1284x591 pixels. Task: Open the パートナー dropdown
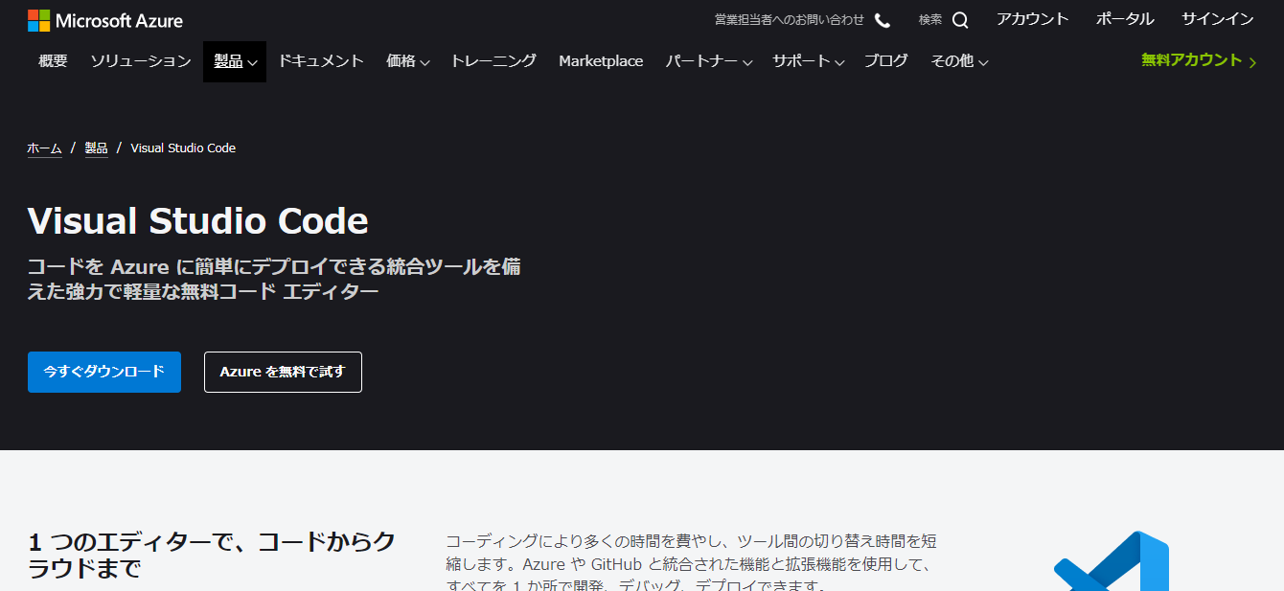pyautogui.click(x=708, y=61)
